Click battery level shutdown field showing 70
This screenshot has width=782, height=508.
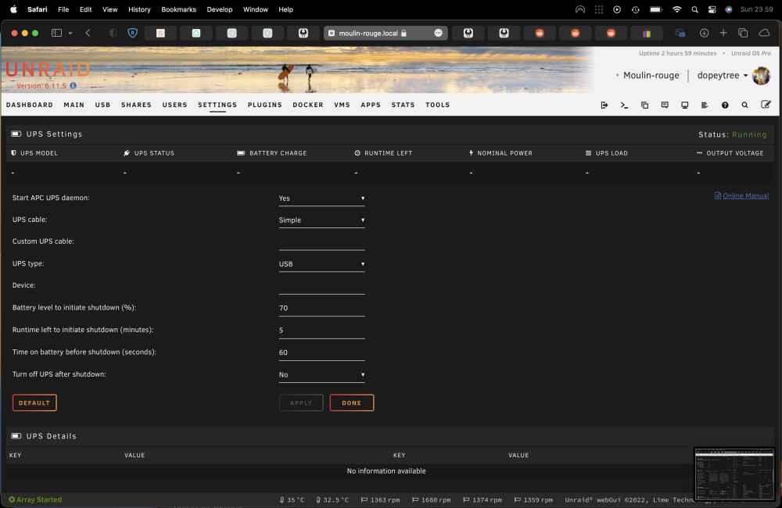[x=321, y=309]
